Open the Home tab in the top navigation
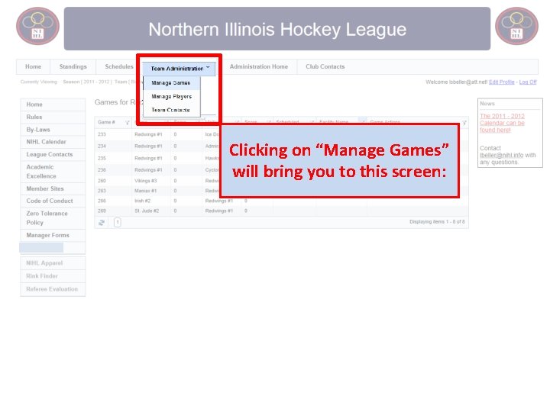550x412 pixels. coord(33,66)
